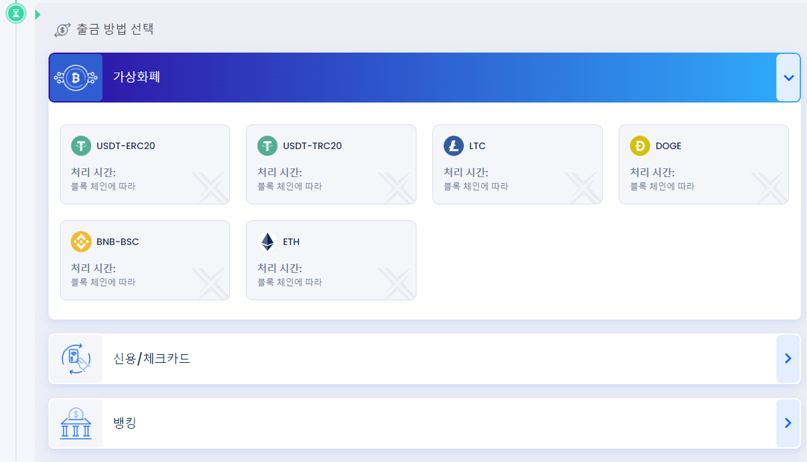Viewport: 807px width, 462px height.
Task: Expand the 신용/체크카드 section chevron
Action: pos(788,359)
